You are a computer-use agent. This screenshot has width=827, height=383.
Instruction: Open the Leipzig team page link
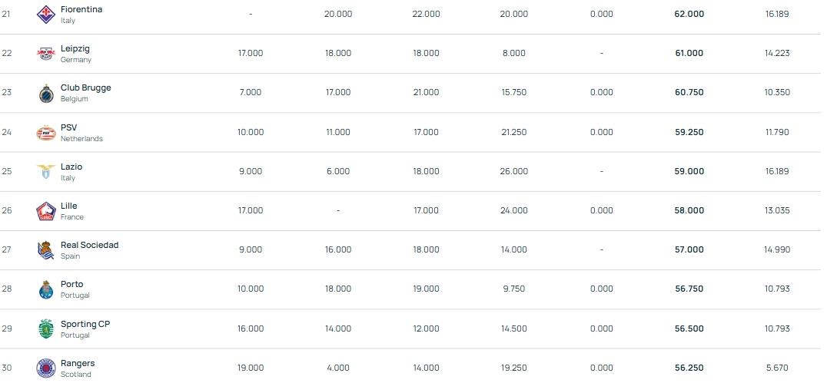(x=75, y=48)
